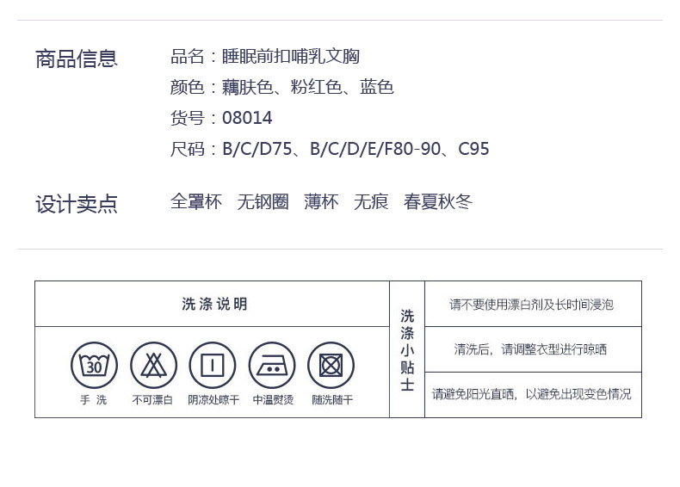Click the vertical 洗涤小贴士 label

(x=407, y=349)
